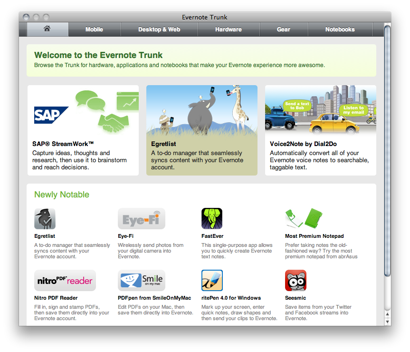Switch to the Hardware tab
The height and width of the screenshot is (352, 410).
229,29
